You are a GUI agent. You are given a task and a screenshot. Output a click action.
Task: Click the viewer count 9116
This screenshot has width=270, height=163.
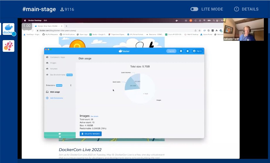point(67,9)
